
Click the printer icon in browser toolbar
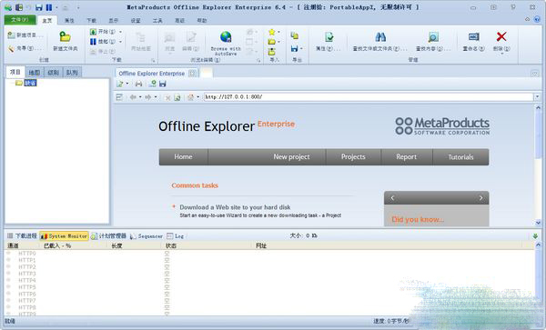[x=138, y=84]
